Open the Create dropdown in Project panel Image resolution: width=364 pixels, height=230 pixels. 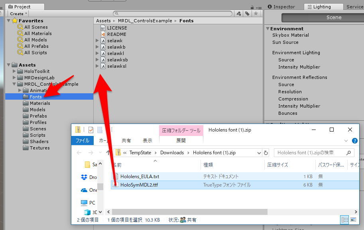[19, 14]
